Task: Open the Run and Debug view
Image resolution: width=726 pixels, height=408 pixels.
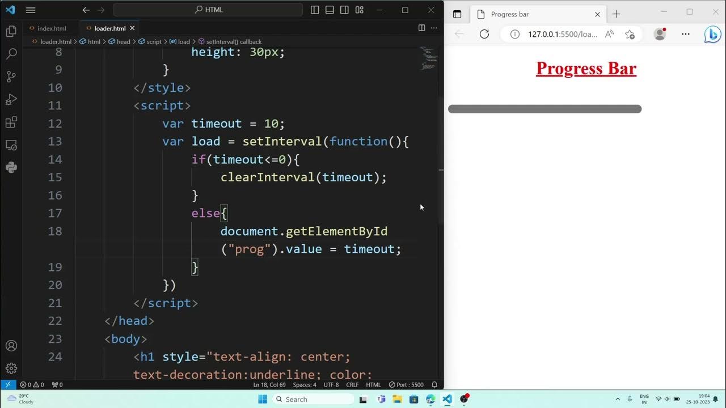Action: [11, 100]
